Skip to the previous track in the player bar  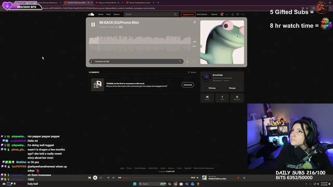(x=89, y=178)
